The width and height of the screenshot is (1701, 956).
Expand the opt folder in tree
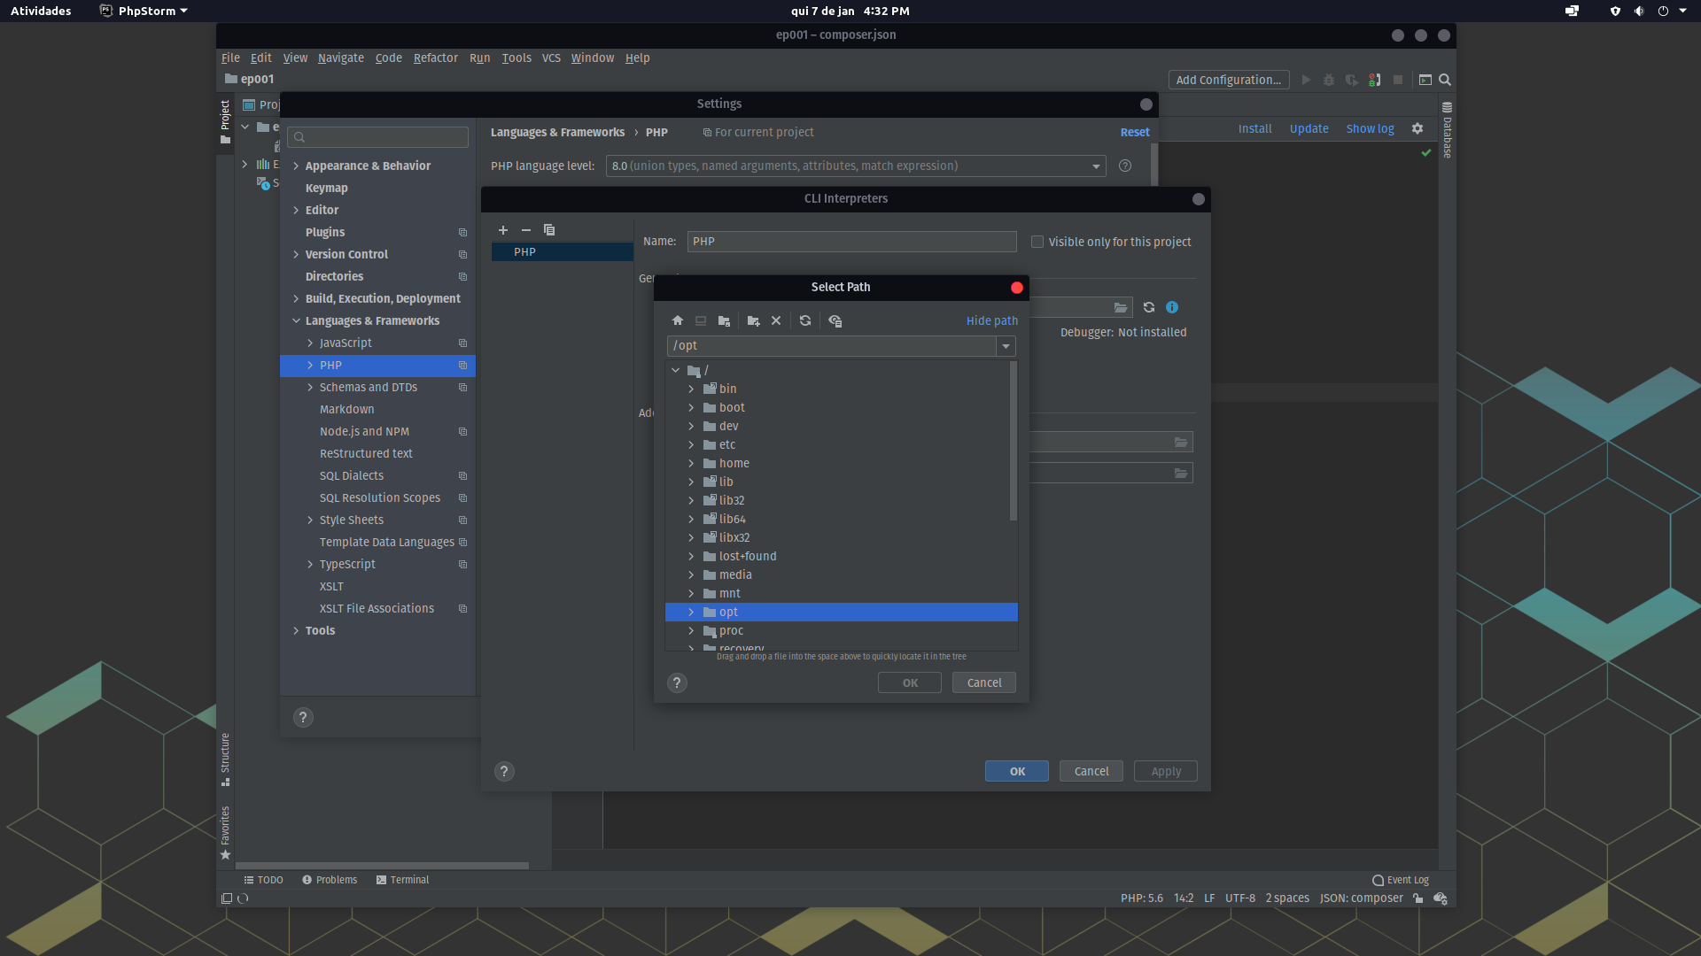691,612
